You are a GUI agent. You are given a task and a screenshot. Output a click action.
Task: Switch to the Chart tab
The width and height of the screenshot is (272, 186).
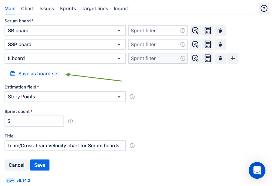pyautogui.click(x=27, y=8)
